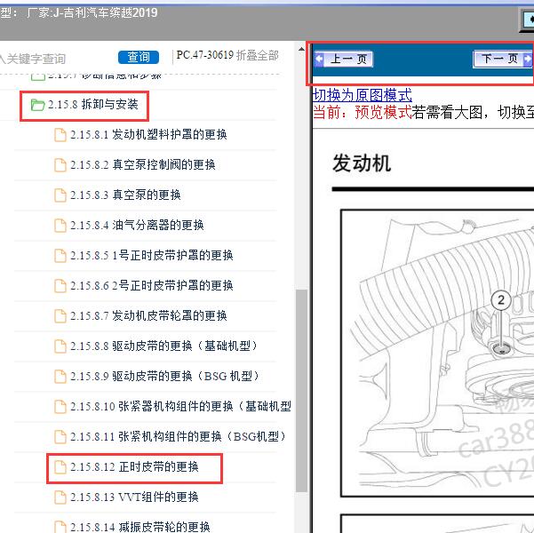Collapse the 2.15.8 拆卸与安装 folder
Image resolution: width=534 pixels, height=533 pixels.
tap(92, 105)
